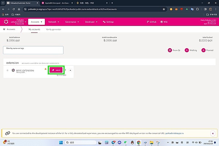Dismiss the development instance banner

[213, 134]
